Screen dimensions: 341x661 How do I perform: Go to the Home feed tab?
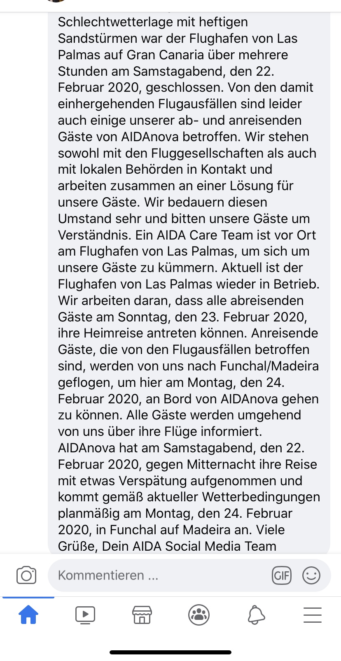(28, 614)
